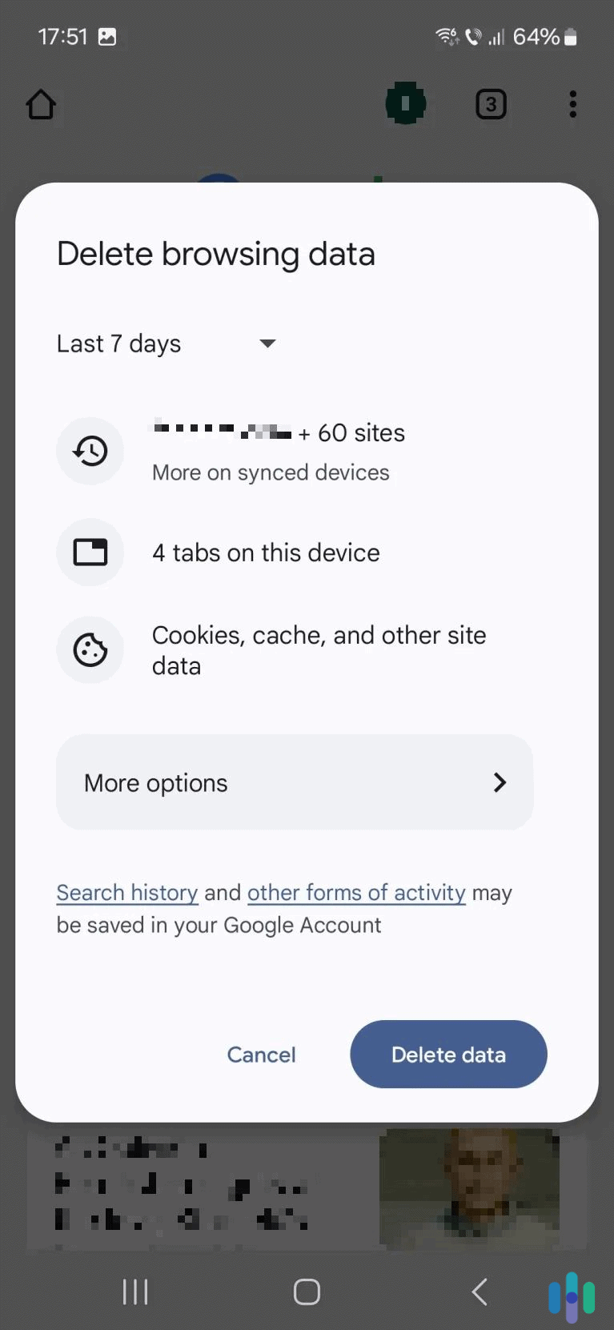Open Chrome's three-dot overflow menu
Viewport: 614px width, 1330px height.
[x=572, y=103]
